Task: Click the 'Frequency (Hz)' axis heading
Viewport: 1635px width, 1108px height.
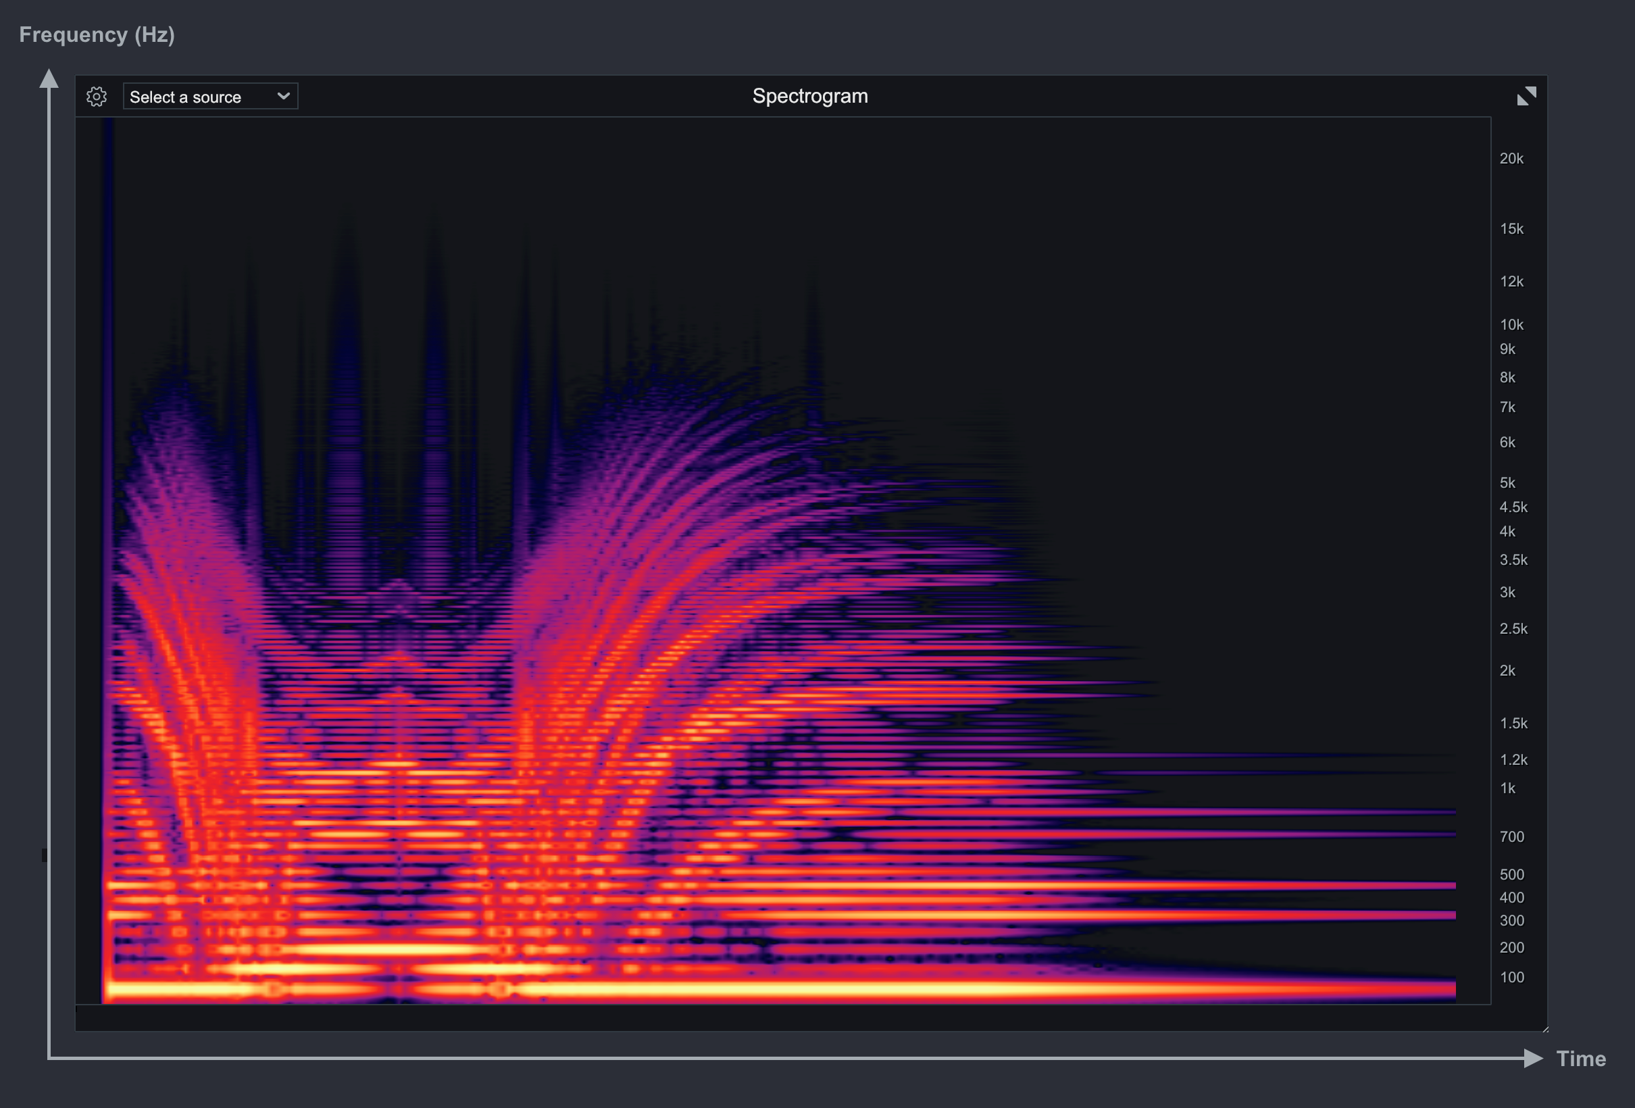Action: click(97, 34)
